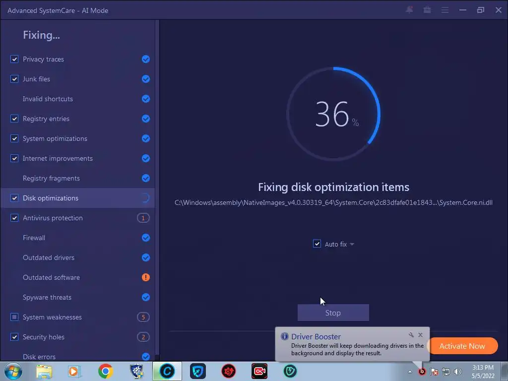Click the 36% circular progress indicator
This screenshot has height=381, width=508.
pyautogui.click(x=333, y=114)
